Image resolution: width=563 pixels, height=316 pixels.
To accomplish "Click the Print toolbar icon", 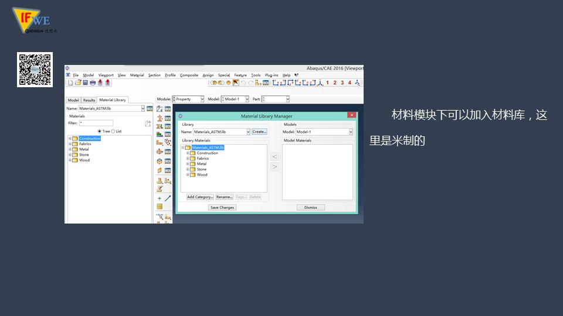I will click(x=93, y=83).
